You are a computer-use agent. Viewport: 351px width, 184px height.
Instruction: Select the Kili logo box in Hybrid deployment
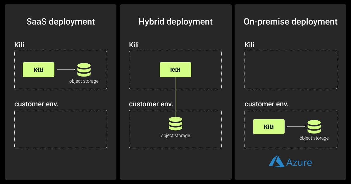pos(175,70)
